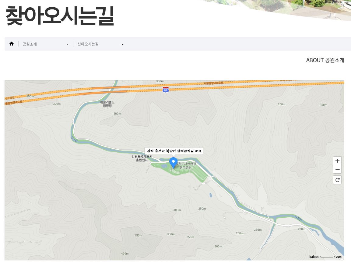The image size is (351, 265).
Task: Expand the 찾아오시는길 dropdown arrow
Action: (x=122, y=44)
